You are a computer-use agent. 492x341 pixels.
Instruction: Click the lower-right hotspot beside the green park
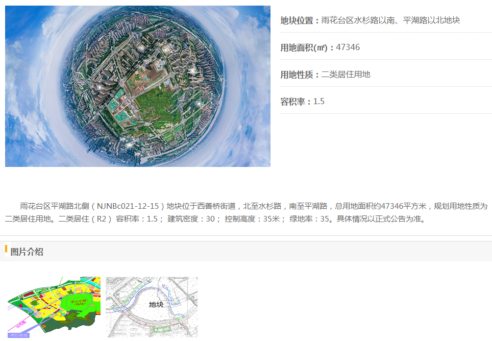click(x=199, y=104)
